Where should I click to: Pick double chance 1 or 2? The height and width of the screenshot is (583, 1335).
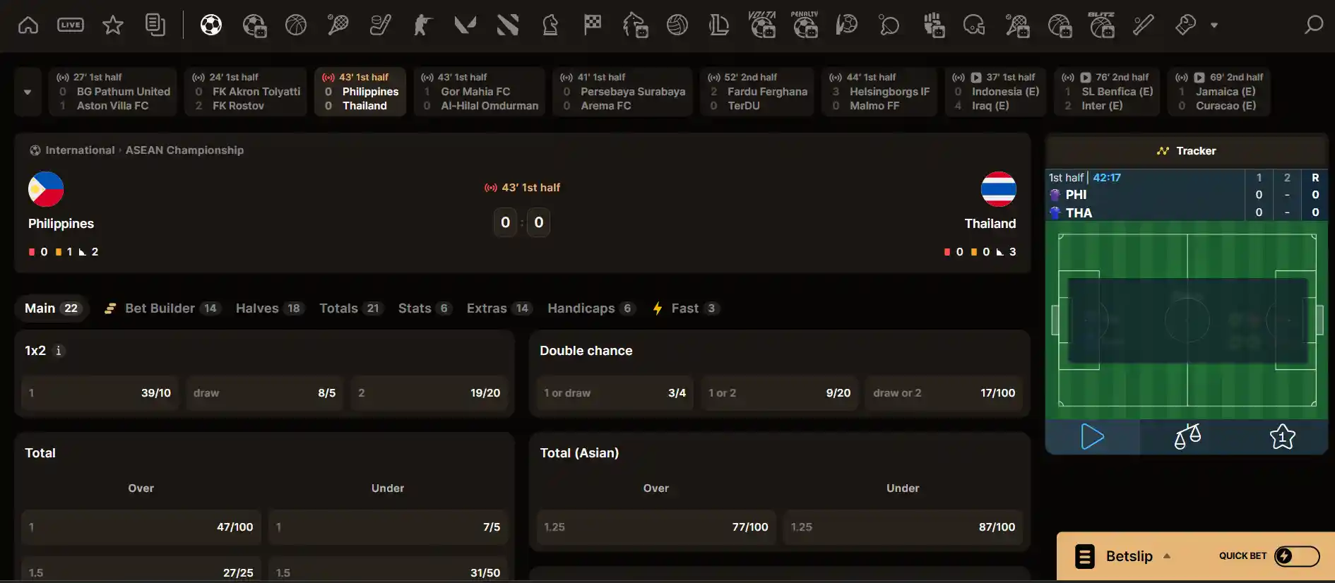click(780, 393)
